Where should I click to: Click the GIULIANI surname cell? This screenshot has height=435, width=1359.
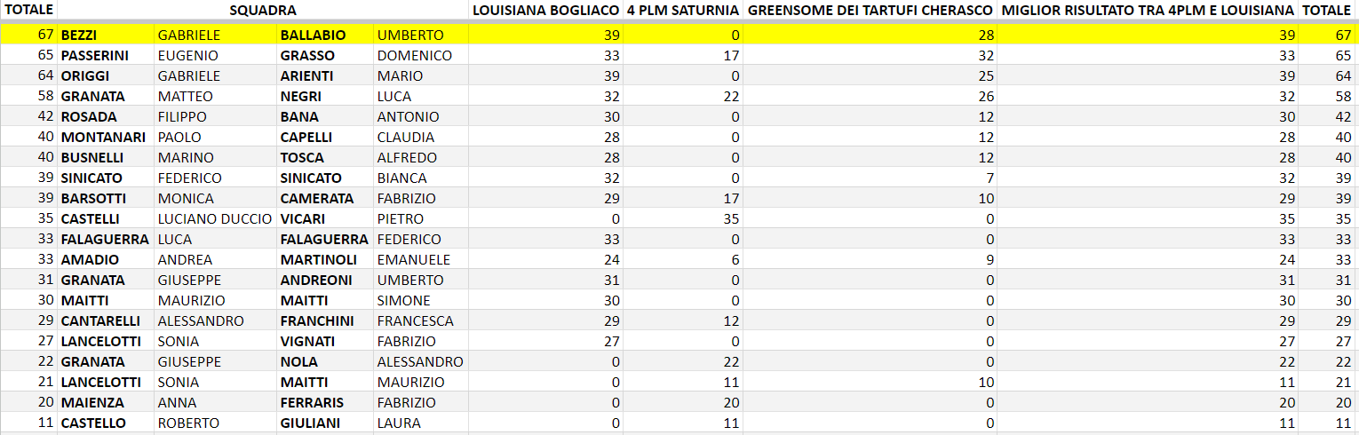(x=310, y=423)
